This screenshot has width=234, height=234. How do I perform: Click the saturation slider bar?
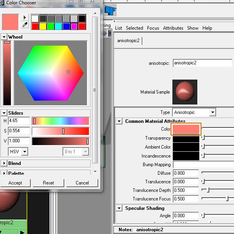pos(60,131)
